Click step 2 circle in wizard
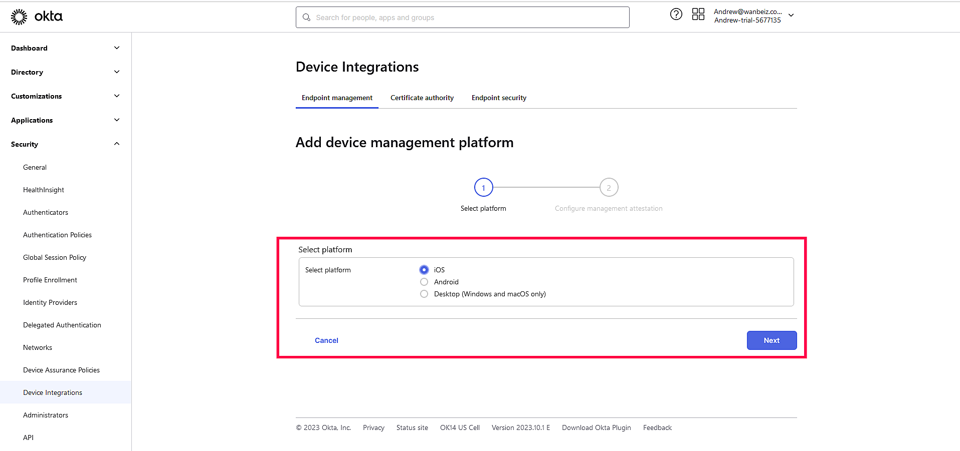The height and width of the screenshot is (451, 960). click(609, 188)
